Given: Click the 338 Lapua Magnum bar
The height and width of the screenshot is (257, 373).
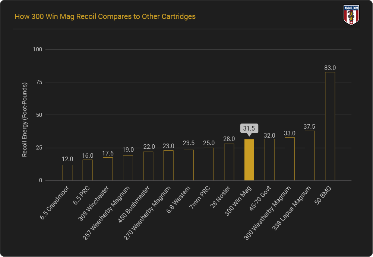Looking at the screenshot, I should click(310, 156).
